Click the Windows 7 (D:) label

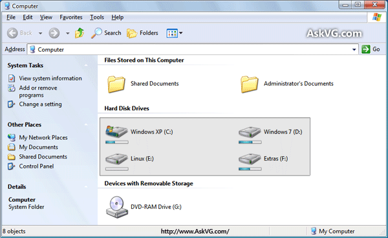(x=283, y=132)
